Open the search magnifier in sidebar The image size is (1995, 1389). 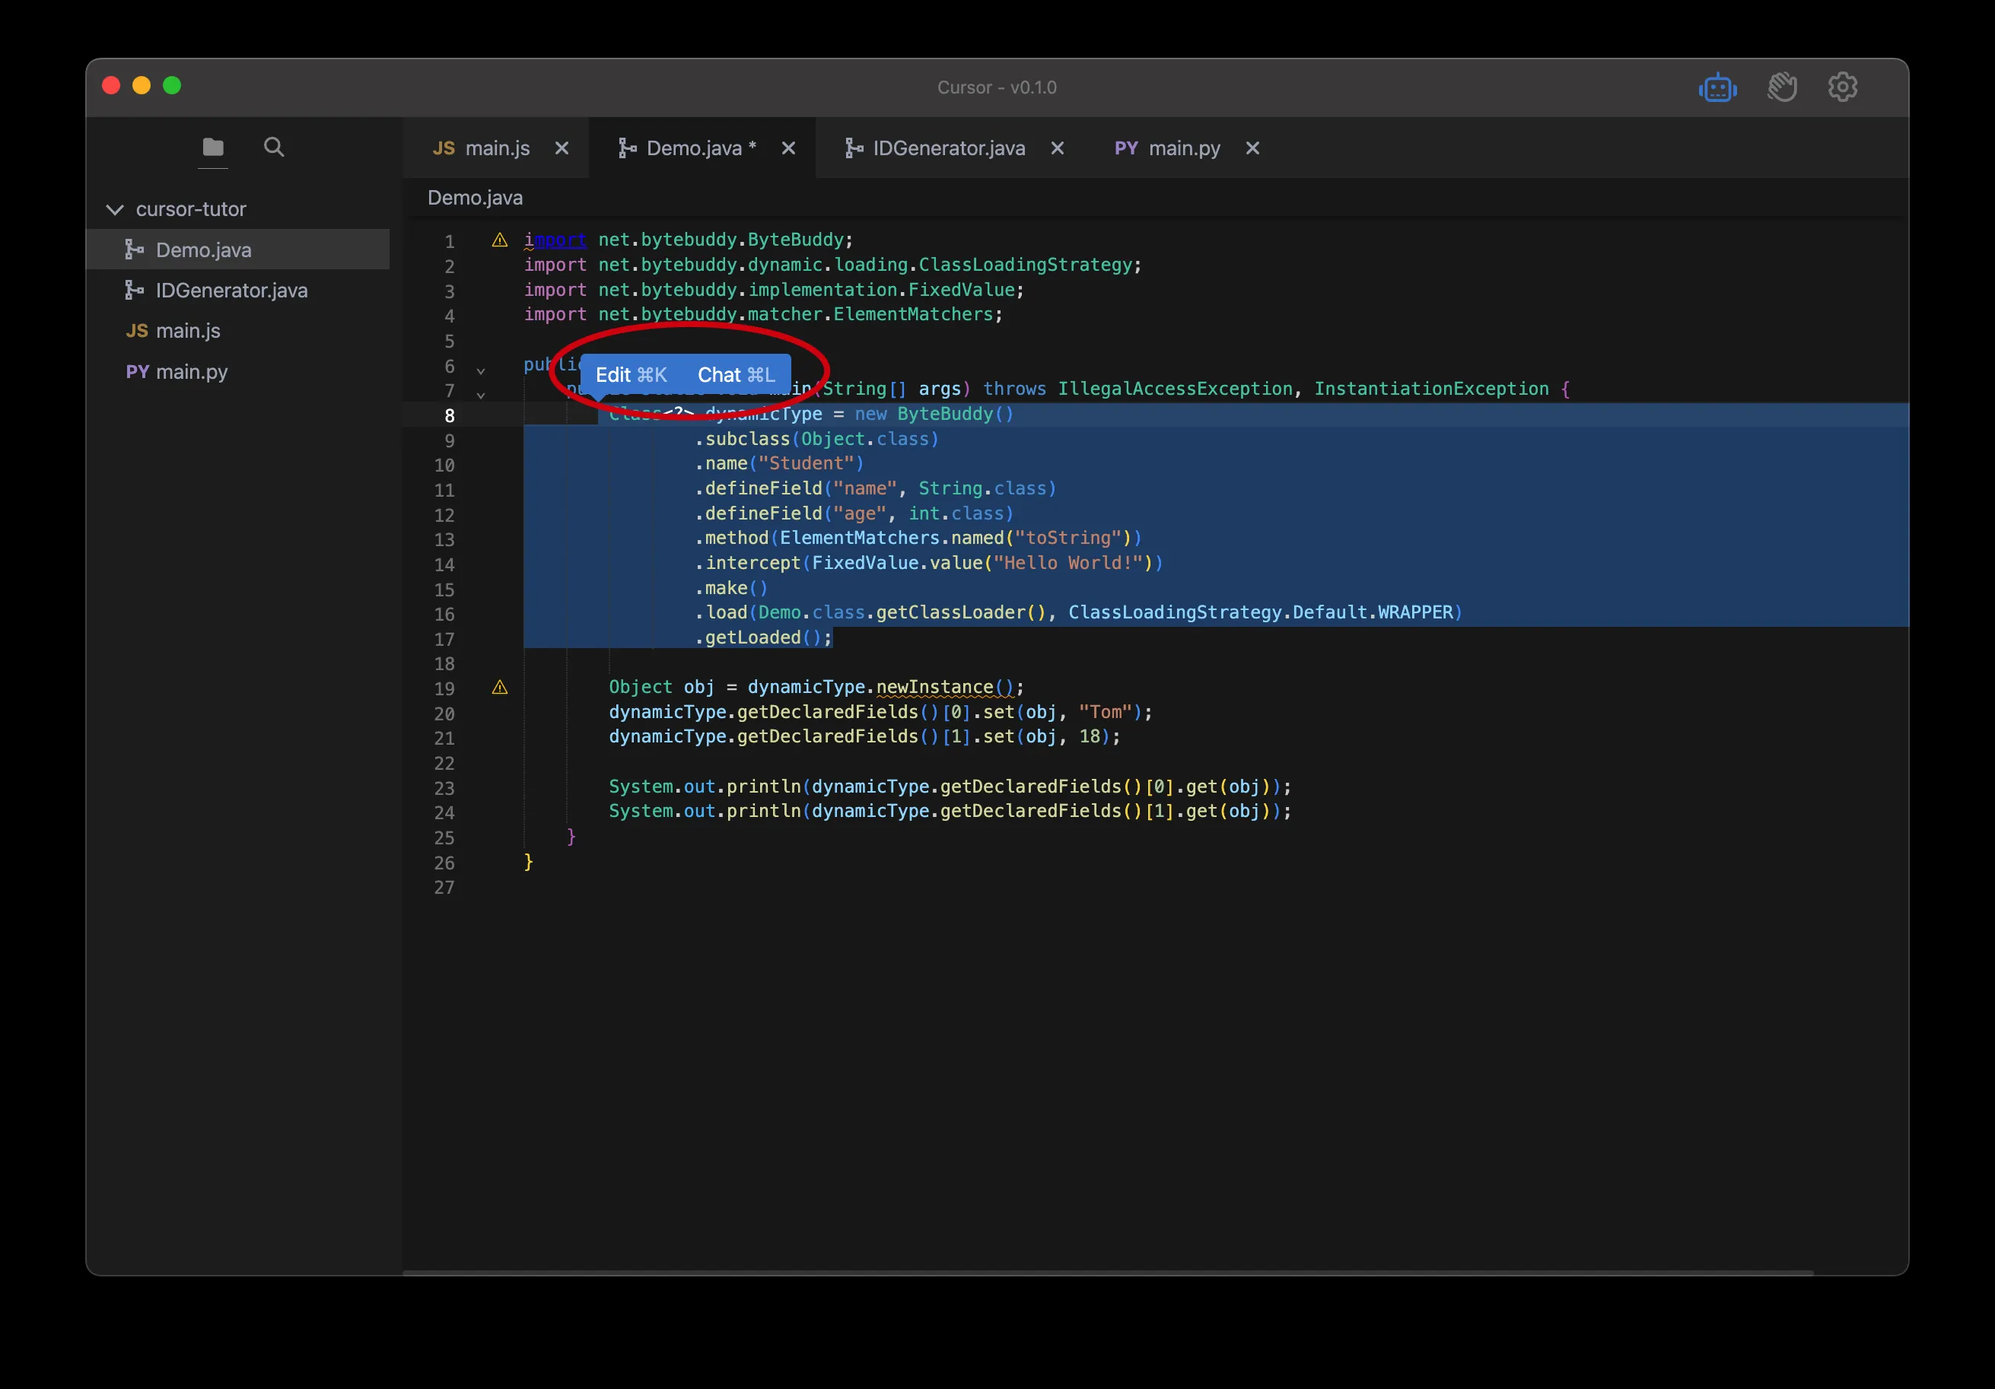274,147
